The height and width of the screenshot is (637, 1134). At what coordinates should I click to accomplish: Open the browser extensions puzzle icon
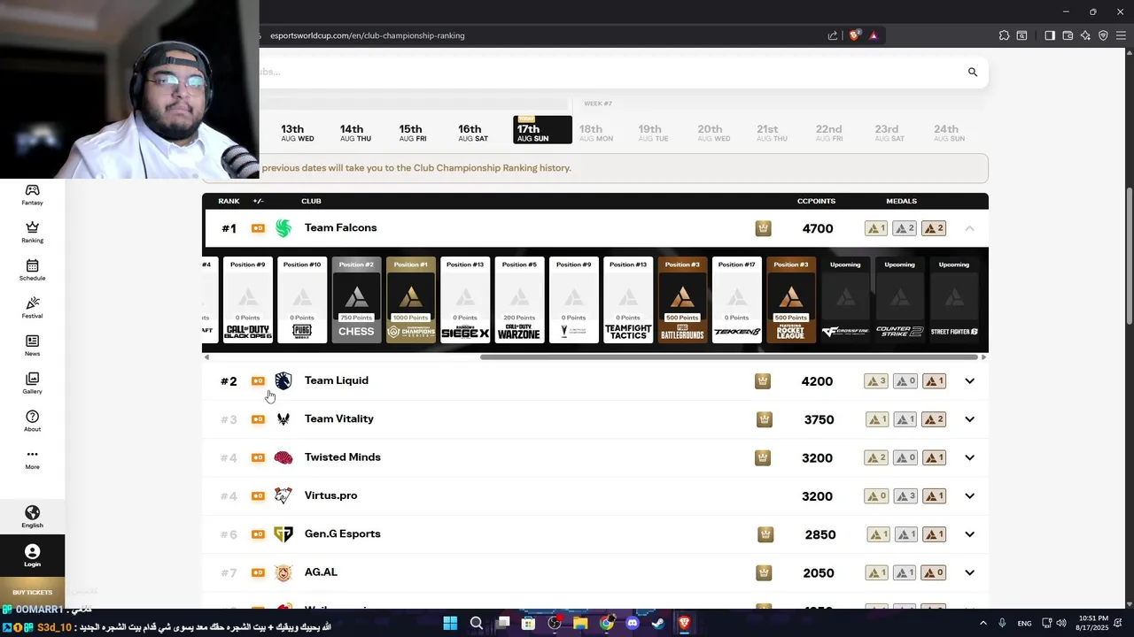[1004, 35]
